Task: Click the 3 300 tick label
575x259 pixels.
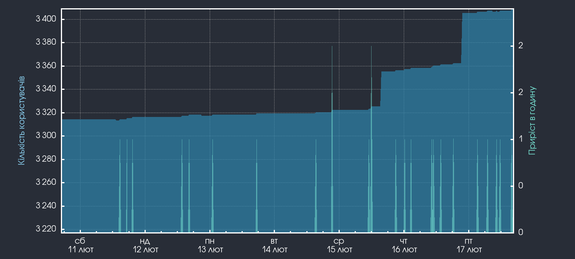Action: [46, 136]
